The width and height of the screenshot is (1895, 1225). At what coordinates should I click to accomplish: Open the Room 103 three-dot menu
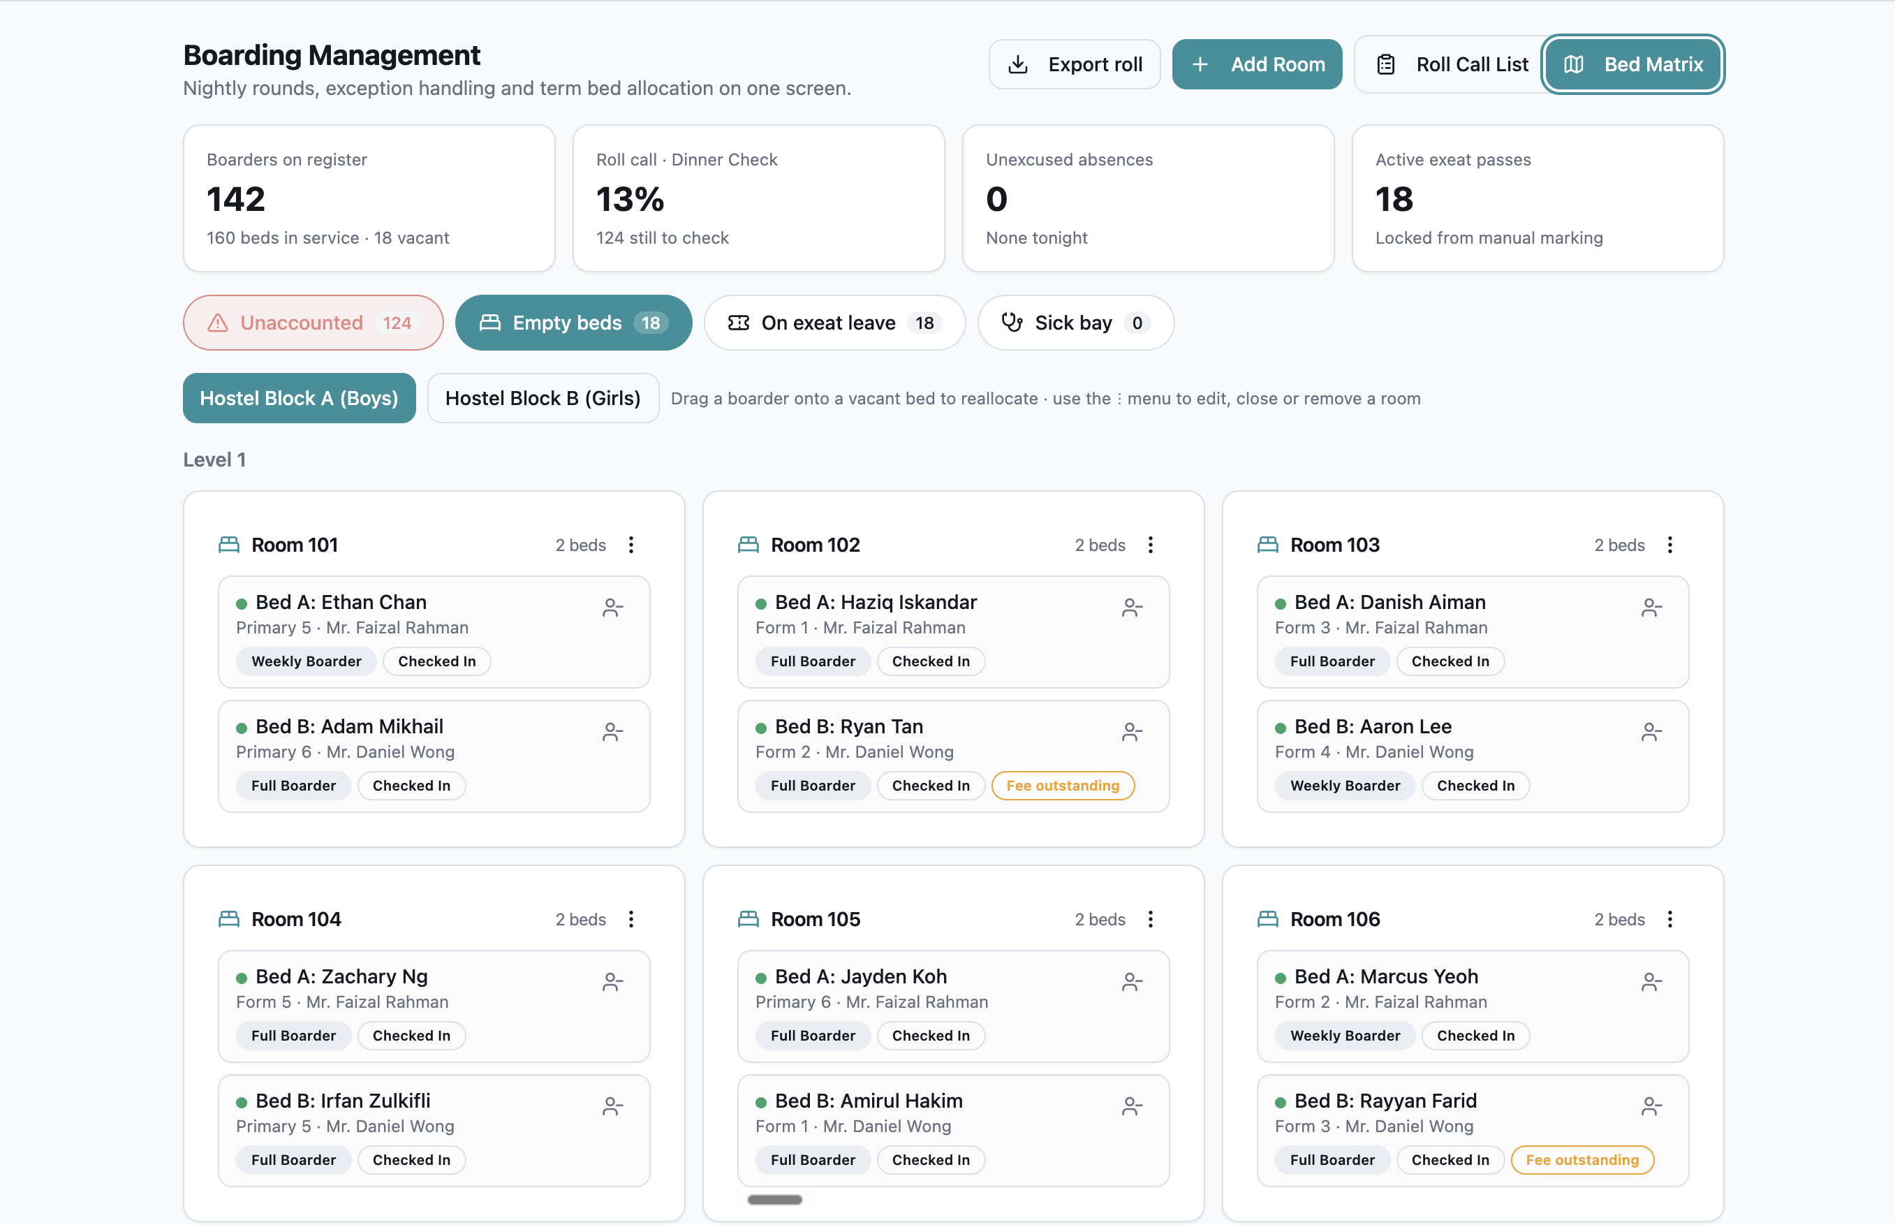pyautogui.click(x=1670, y=545)
